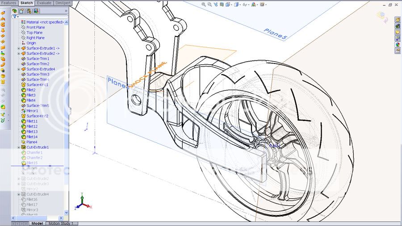Click the View Settings monitor icon

tap(262, 4)
